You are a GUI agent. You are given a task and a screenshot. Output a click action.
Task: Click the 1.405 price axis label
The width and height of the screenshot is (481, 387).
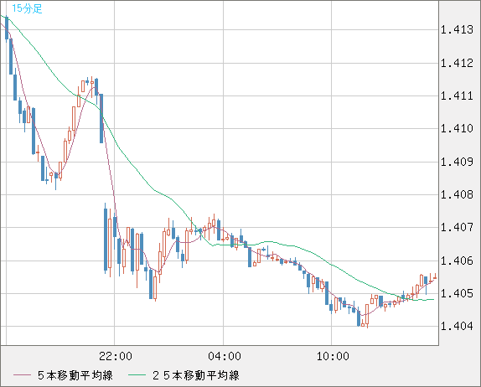pyautogui.click(x=457, y=293)
